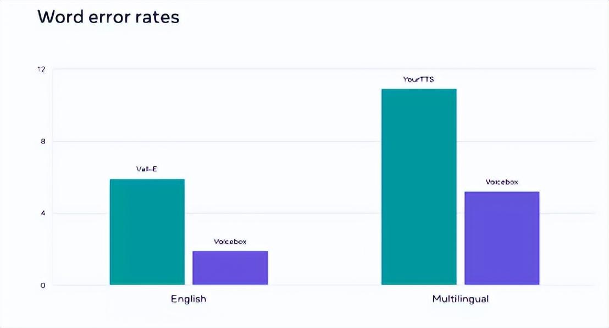The image size is (609, 328).
Task: Click the y-axis tick label '4'
Action: click(43, 214)
